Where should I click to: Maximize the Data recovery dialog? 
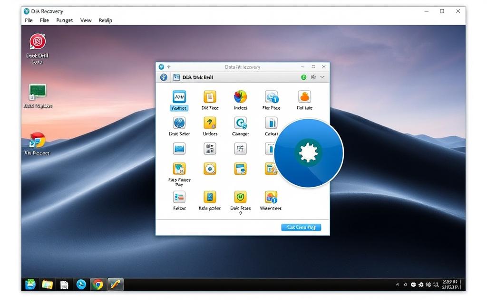coord(313,66)
